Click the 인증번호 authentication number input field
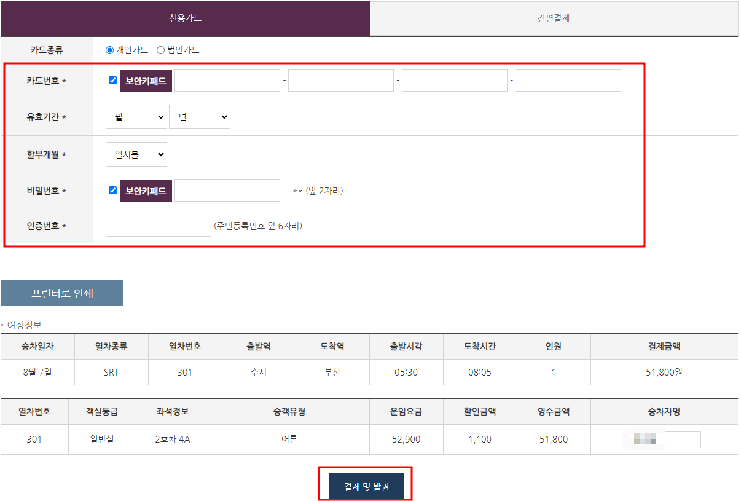The width and height of the screenshot is (741, 501). (158, 225)
